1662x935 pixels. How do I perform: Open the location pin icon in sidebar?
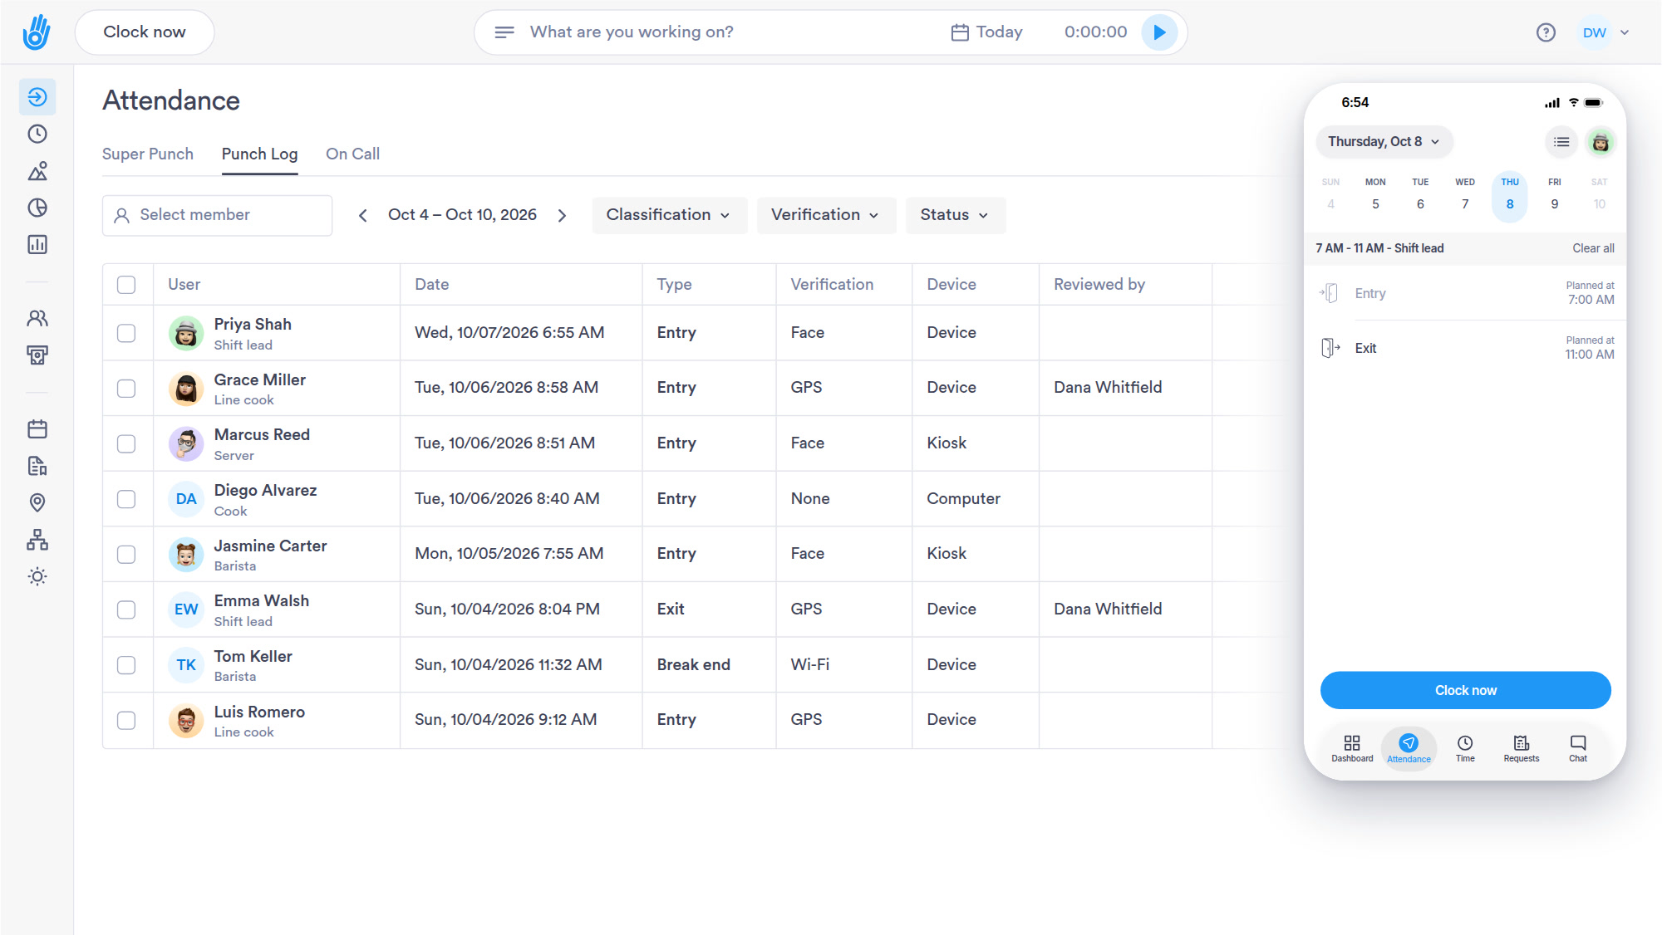point(37,502)
